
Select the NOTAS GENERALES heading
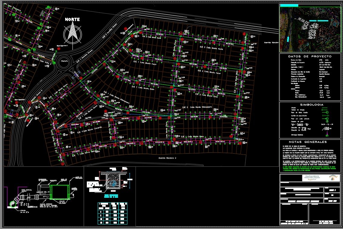[310, 142]
